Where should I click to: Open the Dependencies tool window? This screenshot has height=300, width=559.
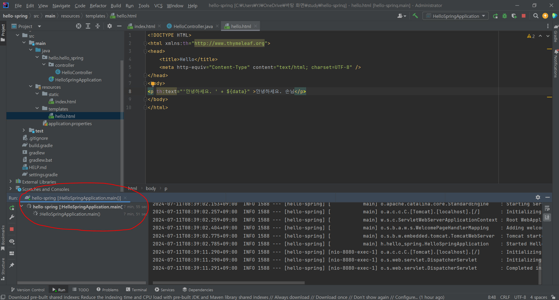198,290
